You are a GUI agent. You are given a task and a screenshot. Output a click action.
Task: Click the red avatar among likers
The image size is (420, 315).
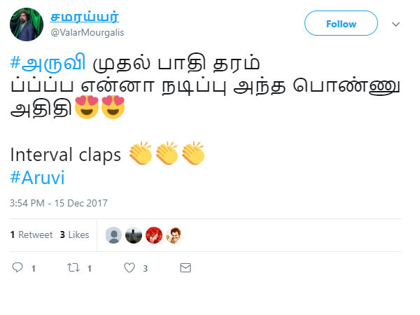[x=154, y=235]
